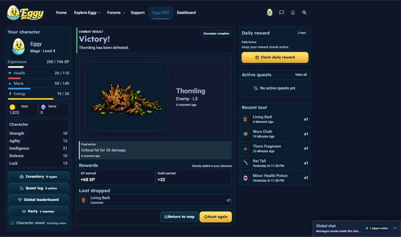The width and height of the screenshot is (401, 237).
Task: Claim daily reward
Action: [275, 57]
